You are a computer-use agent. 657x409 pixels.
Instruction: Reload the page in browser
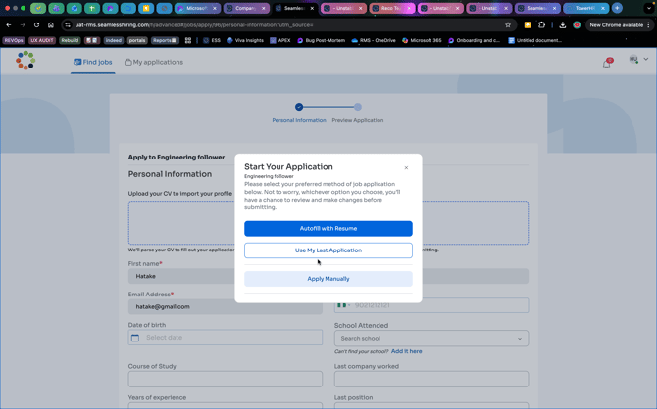36,25
